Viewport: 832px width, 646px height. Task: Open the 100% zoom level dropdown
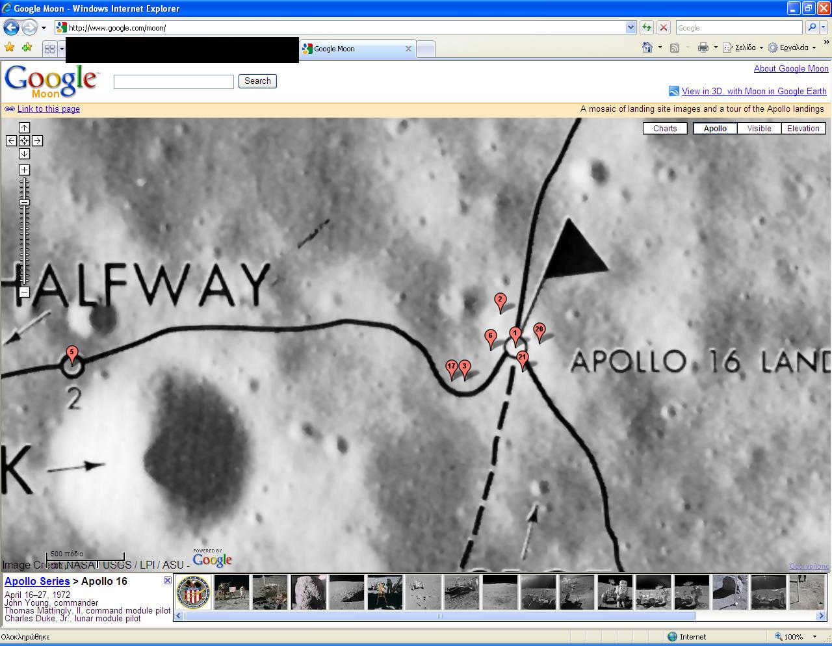(x=816, y=637)
